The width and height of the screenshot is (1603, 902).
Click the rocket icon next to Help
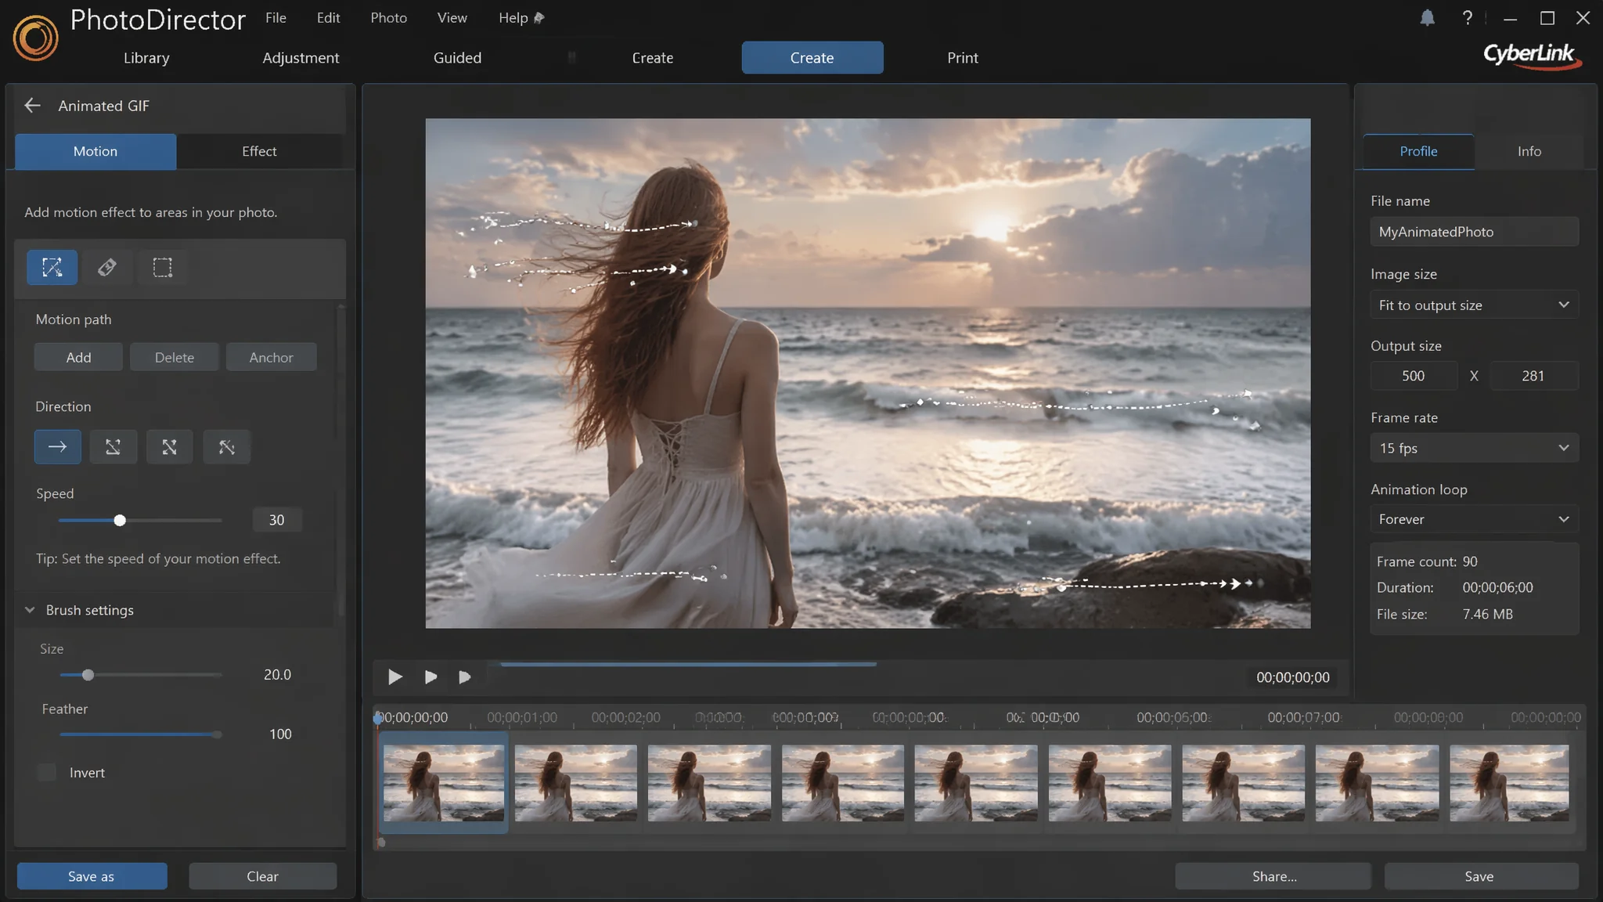click(x=539, y=17)
